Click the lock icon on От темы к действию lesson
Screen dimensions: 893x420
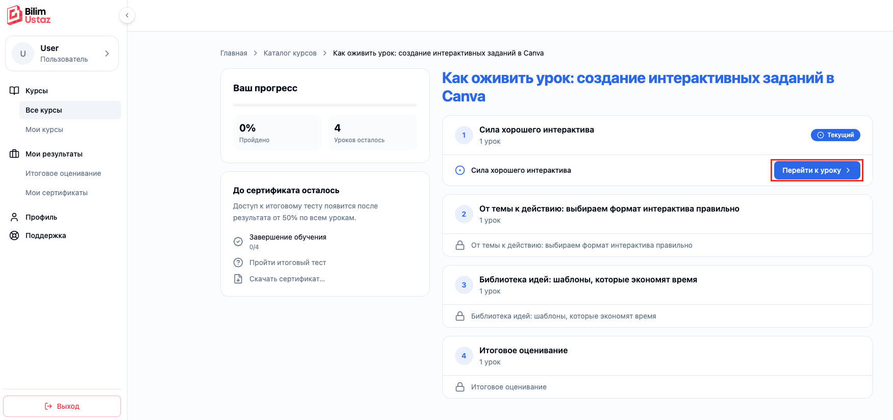coord(460,245)
